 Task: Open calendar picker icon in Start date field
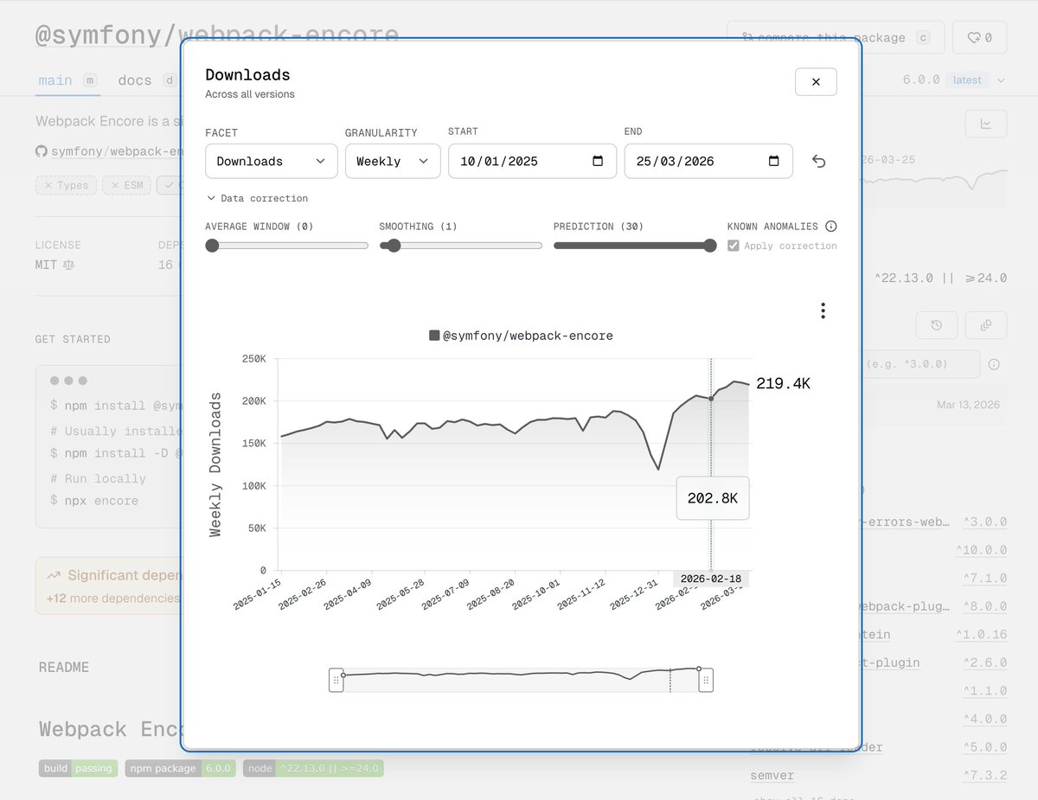pos(598,161)
